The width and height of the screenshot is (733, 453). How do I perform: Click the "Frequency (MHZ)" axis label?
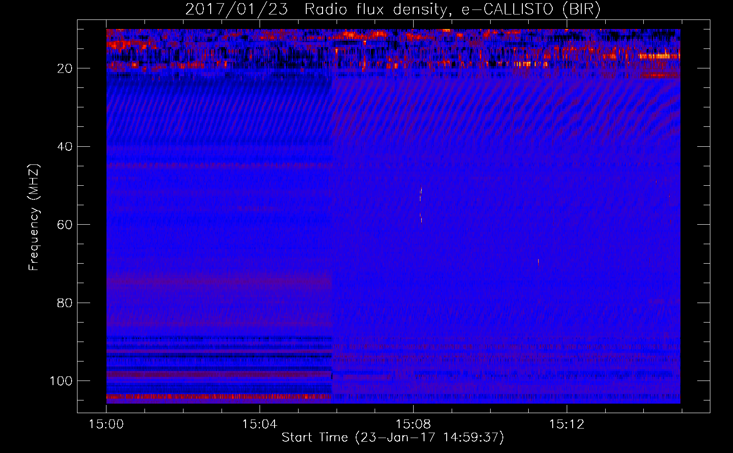click(34, 217)
